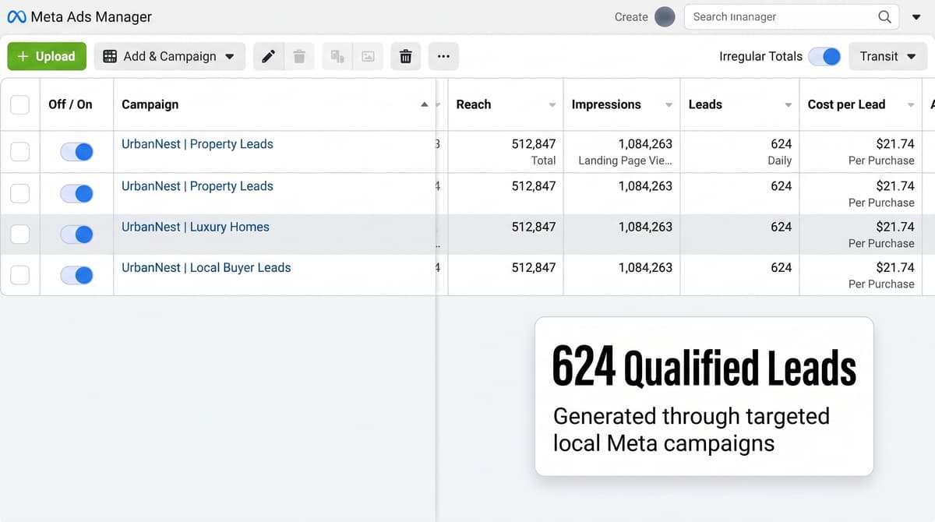The height and width of the screenshot is (522, 935).
Task: Click the Campaign column sort arrow
Action: tap(424, 104)
